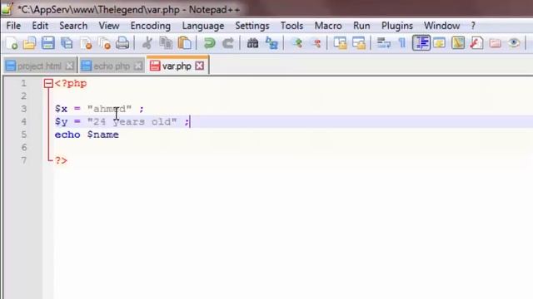533x299 pixels.
Task: Open the Function List icon
Action: (x=476, y=43)
